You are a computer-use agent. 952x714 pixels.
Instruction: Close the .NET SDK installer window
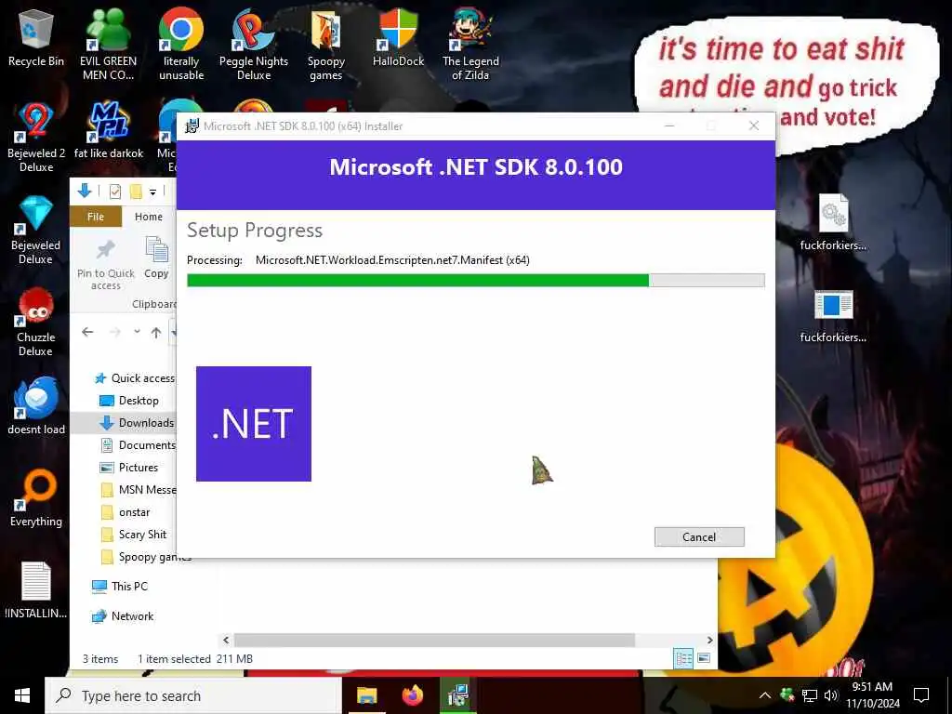coord(754,126)
